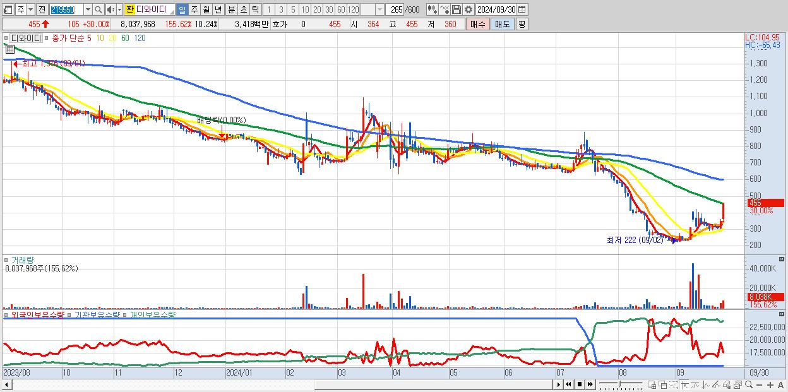Image resolution: width=788 pixels, height=392 pixels.
Task: Save chart layout with floppy icon
Action: point(457,9)
